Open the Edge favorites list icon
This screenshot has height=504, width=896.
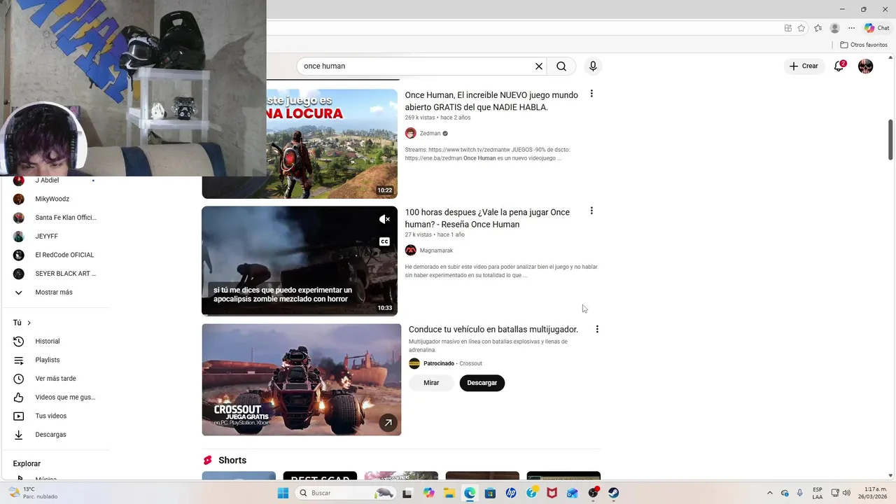[x=818, y=28]
